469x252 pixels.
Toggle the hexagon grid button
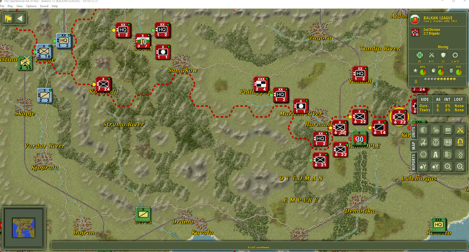(x=423, y=155)
